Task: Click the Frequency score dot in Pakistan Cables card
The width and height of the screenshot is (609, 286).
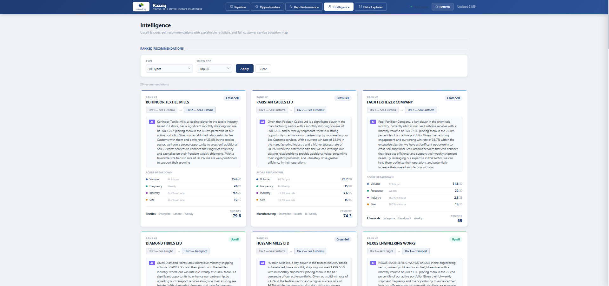Action: [x=257, y=186]
